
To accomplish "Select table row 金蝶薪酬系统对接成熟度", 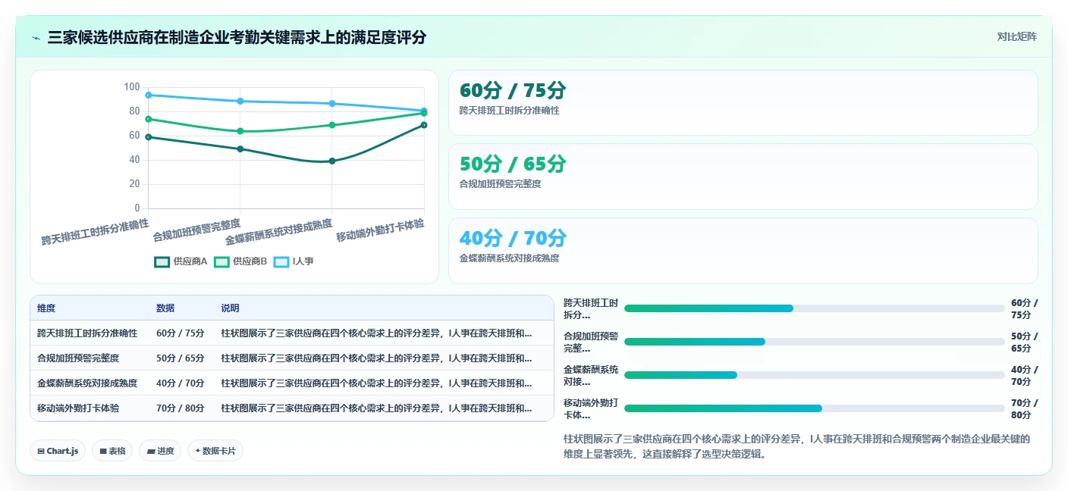I will [x=292, y=383].
